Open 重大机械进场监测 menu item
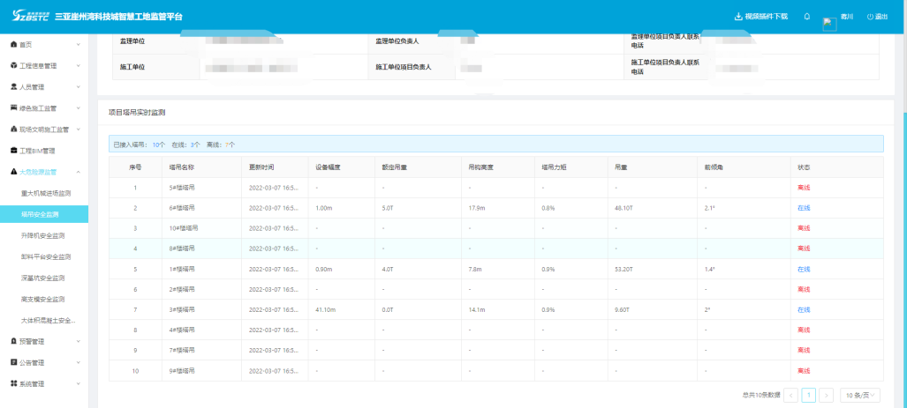This screenshot has width=907, height=408. point(45,193)
